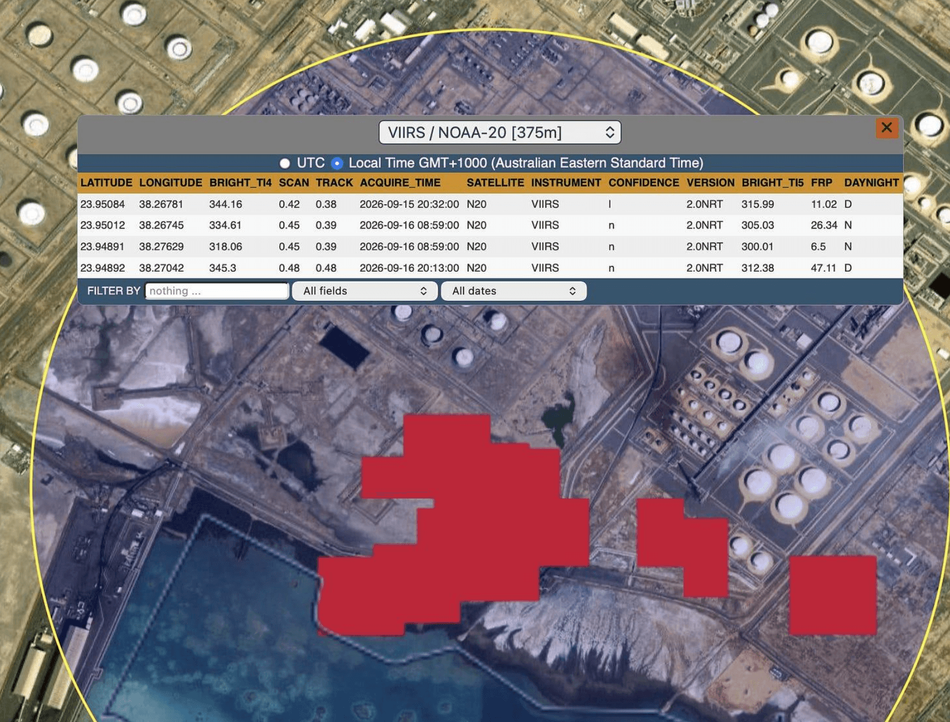Open the All fields dropdown
The image size is (950, 722).
(x=364, y=291)
